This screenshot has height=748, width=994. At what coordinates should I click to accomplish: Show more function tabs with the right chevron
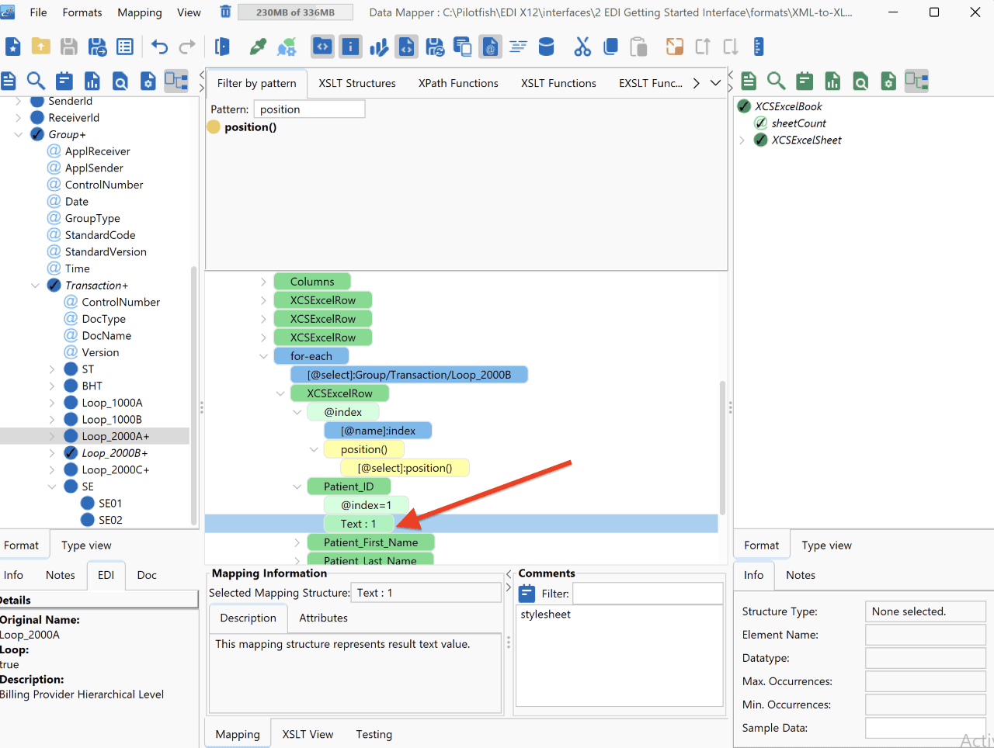pyautogui.click(x=697, y=83)
